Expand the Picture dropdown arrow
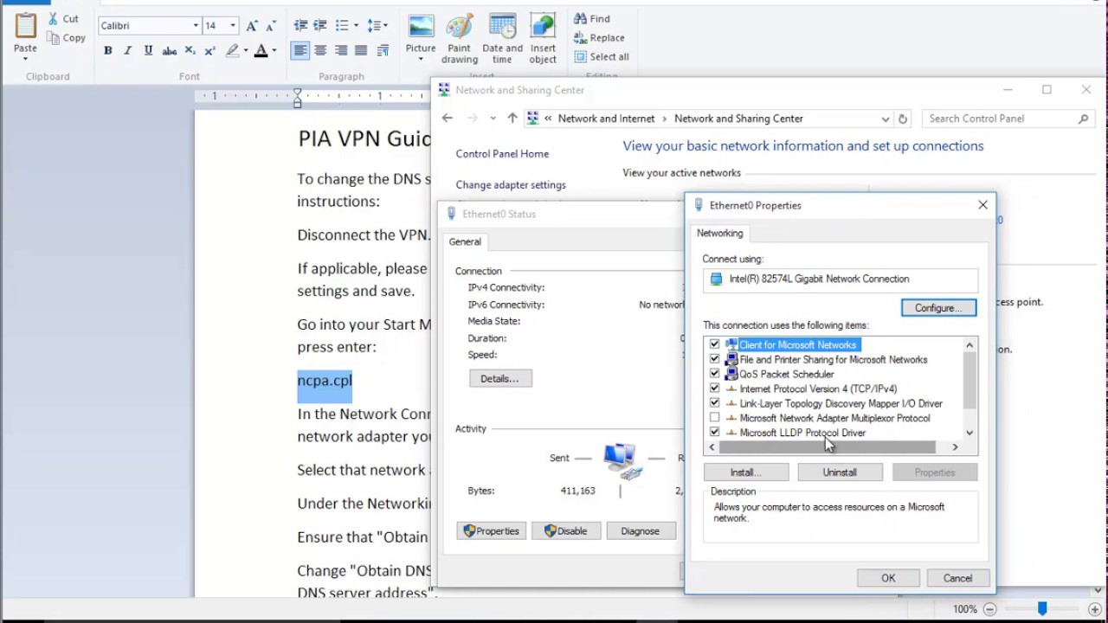 pyautogui.click(x=421, y=59)
